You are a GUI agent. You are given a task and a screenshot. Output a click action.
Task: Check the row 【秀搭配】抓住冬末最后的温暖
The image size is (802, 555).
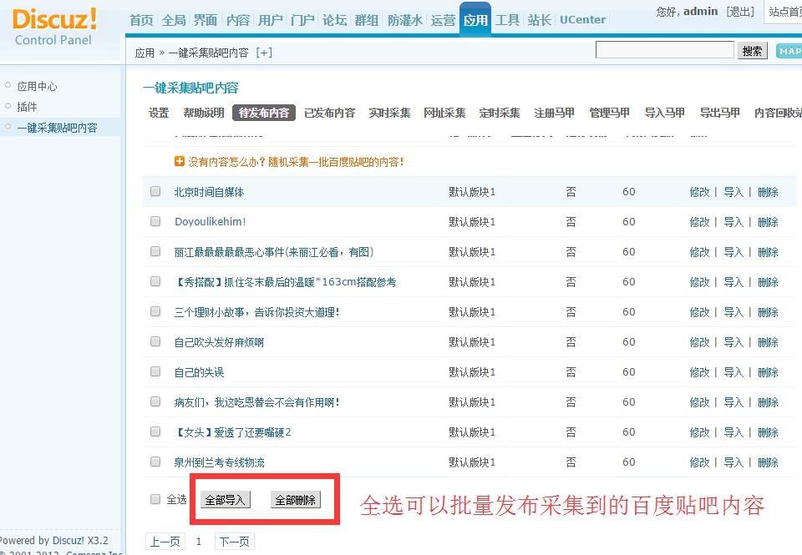[x=155, y=281]
